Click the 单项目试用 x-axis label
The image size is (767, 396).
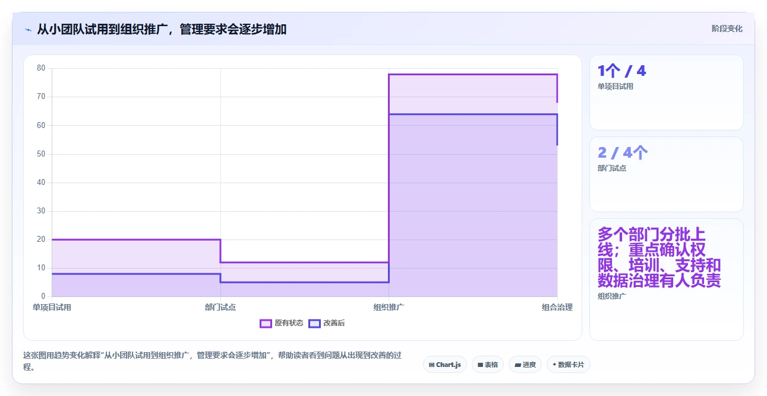click(52, 307)
